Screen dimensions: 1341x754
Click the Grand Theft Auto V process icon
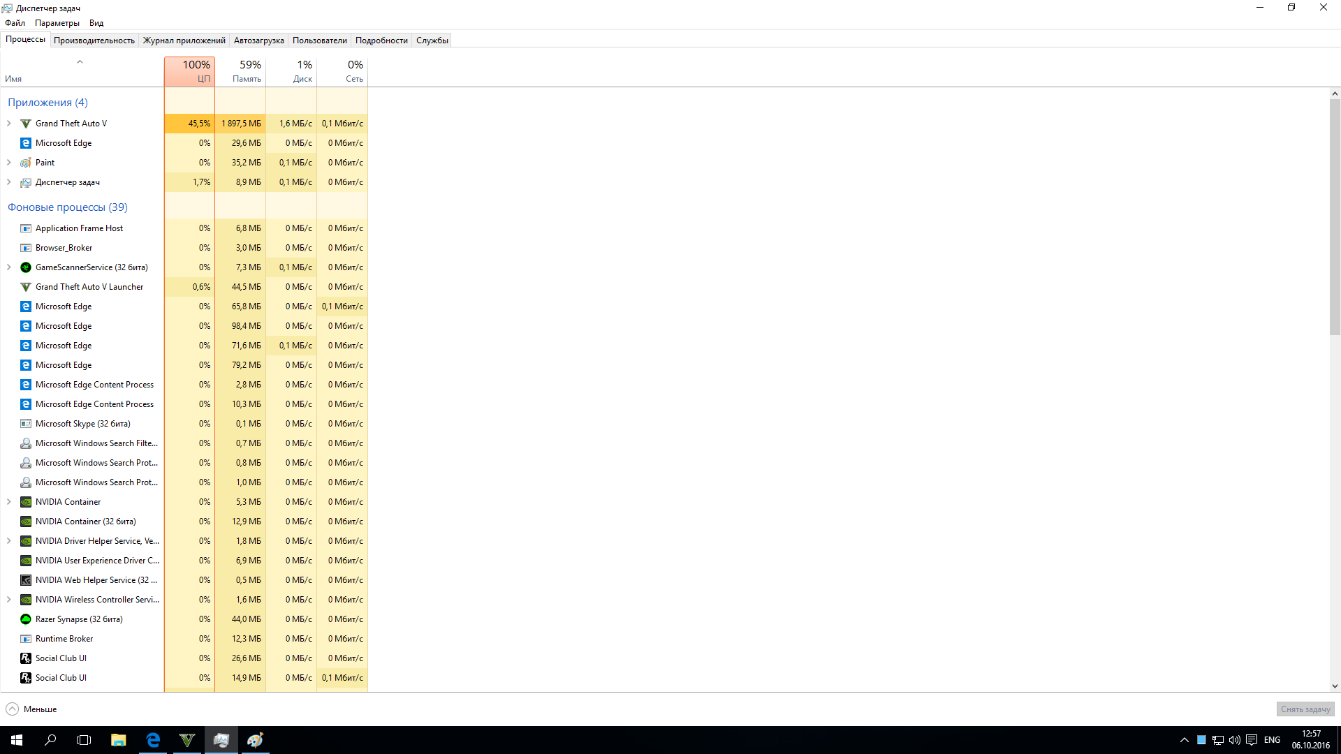tap(26, 124)
